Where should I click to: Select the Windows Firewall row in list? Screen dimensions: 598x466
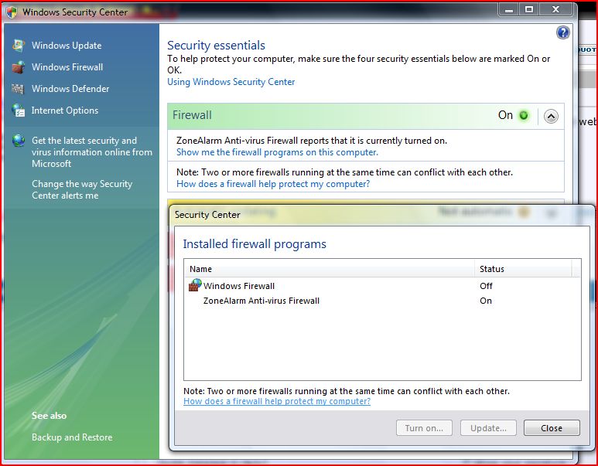(x=382, y=286)
